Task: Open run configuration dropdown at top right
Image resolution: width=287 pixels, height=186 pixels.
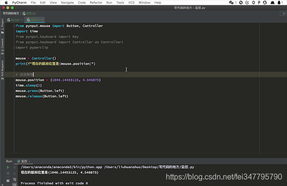Action: (284, 13)
